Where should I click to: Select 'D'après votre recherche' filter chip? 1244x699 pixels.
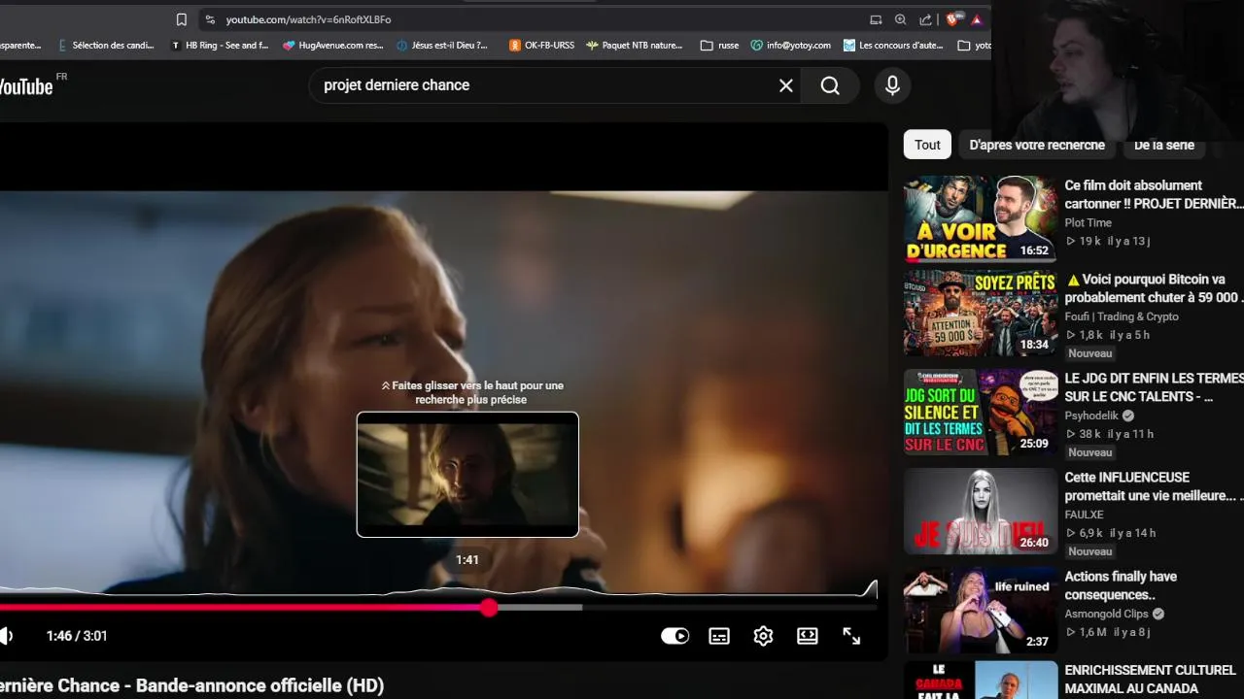coord(1037,145)
